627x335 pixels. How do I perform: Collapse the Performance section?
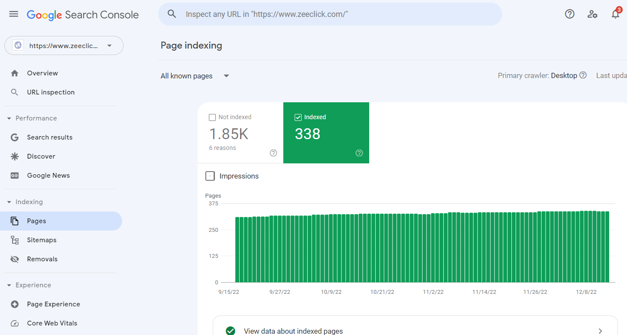pyautogui.click(x=10, y=118)
